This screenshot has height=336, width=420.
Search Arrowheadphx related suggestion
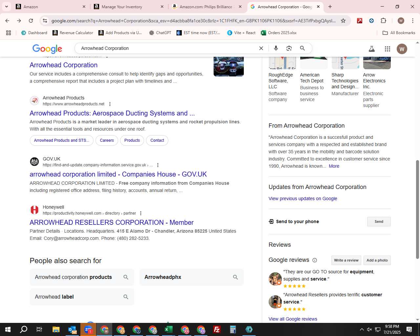pyautogui.click(x=191, y=277)
